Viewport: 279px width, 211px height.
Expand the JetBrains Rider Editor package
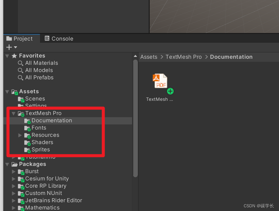pos(14,201)
